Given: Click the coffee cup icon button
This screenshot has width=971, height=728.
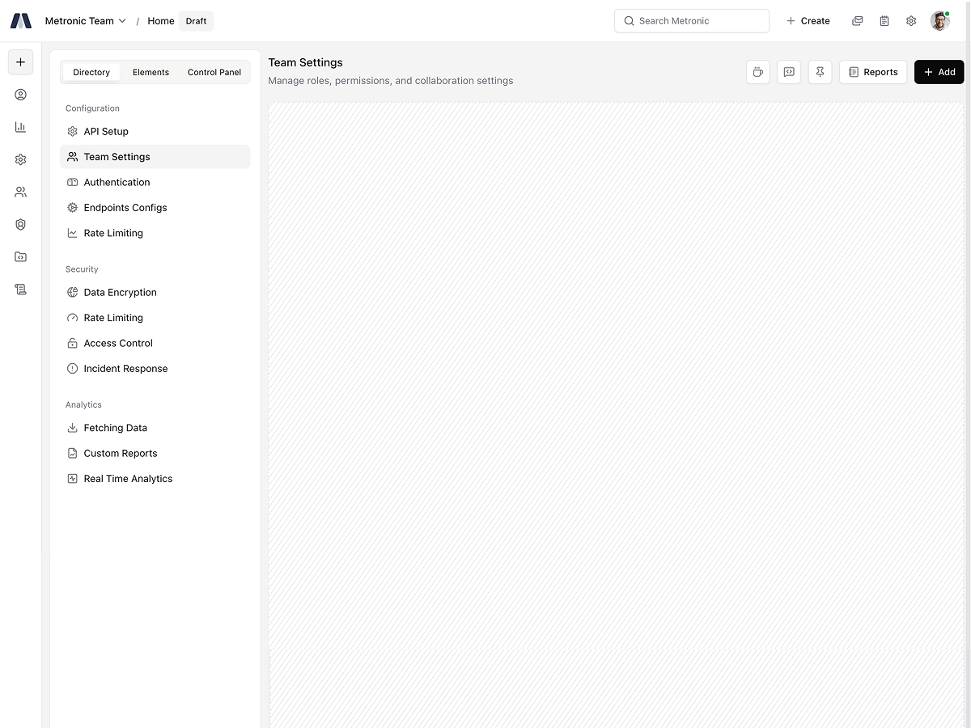Looking at the screenshot, I should click(757, 72).
